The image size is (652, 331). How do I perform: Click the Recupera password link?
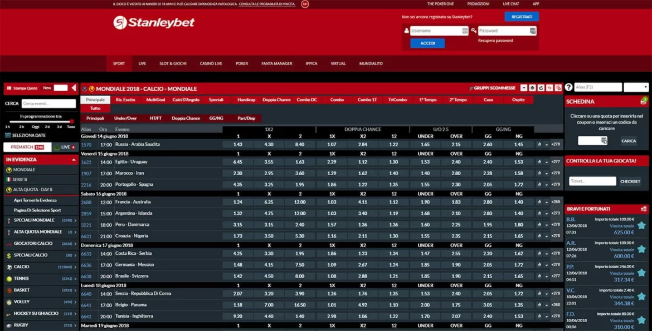[495, 41]
